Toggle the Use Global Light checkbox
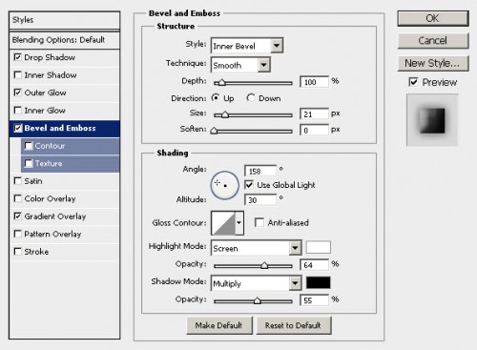 249,185
